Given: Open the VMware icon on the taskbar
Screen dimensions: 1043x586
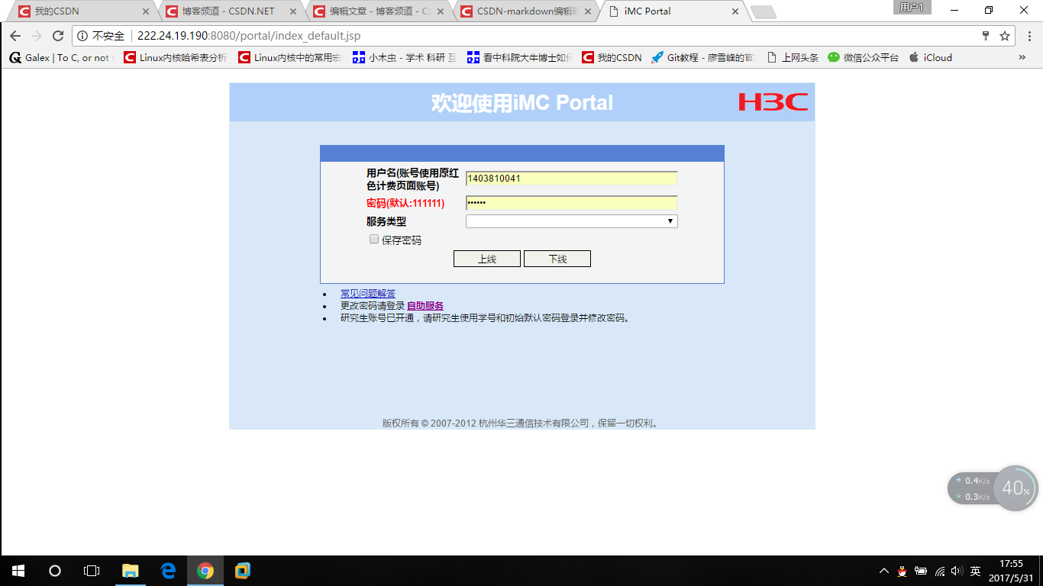Looking at the screenshot, I should pos(243,571).
